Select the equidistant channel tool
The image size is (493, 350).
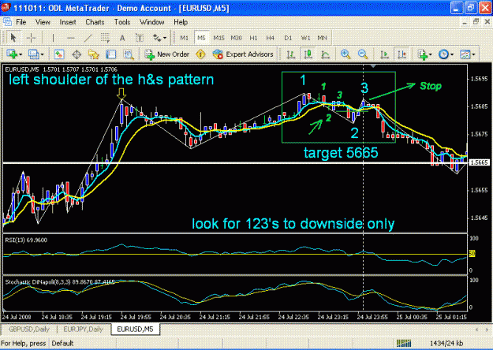pyautogui.click(x=106, y=38)
